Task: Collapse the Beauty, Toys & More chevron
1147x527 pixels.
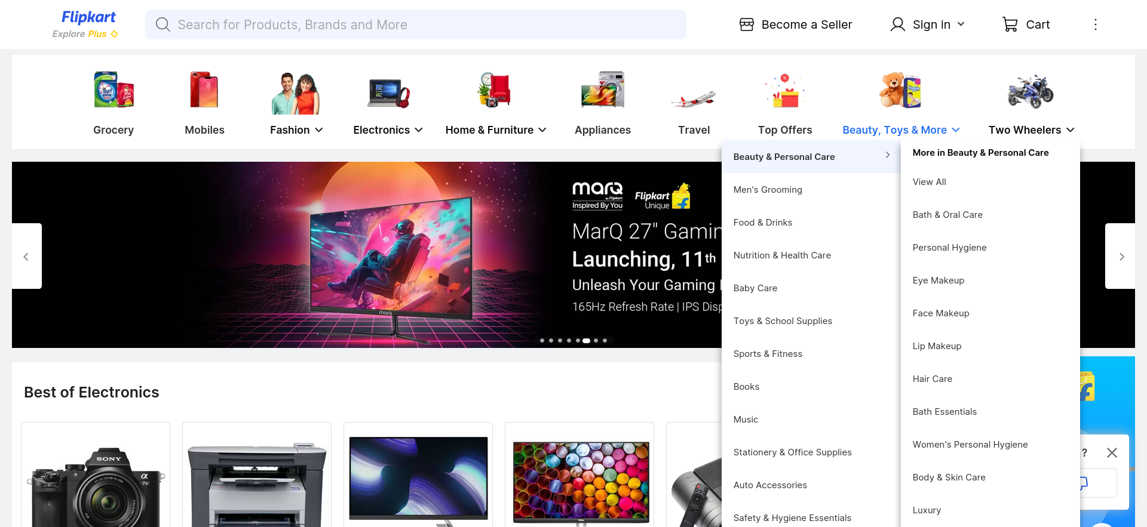Action: pyautogui.click(x=956, y=130)
